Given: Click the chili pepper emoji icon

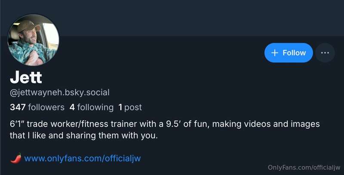Looking at the screenshot, I should coord(16,158).
